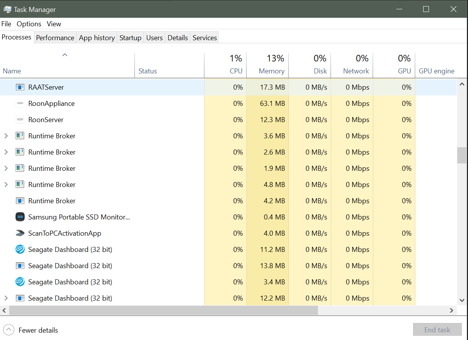Click the 63.1 MB memory value
This screenshot has width=468, height=340.
272,104
